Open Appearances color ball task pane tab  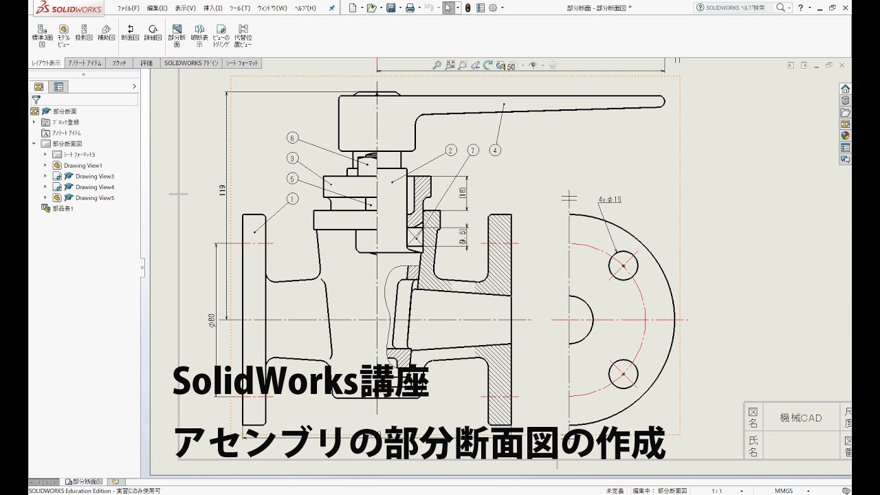pyautogui.click(x=846, y=135)
